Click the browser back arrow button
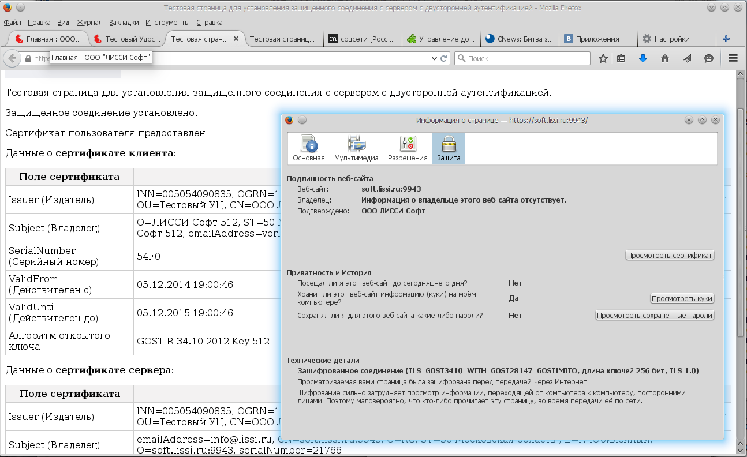This screenshot has width=747, height=457. pos(12,58)
